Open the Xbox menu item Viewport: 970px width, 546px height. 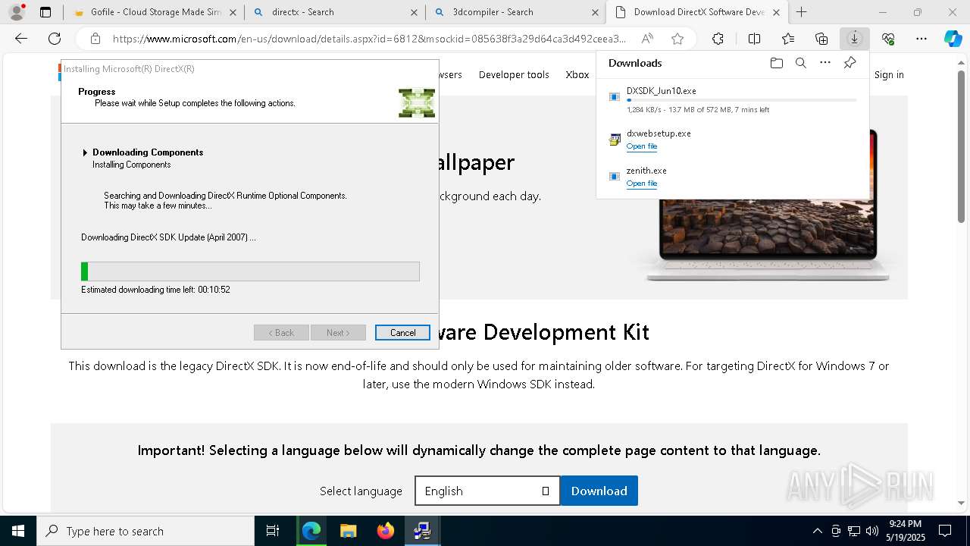[x=577, y=74]
